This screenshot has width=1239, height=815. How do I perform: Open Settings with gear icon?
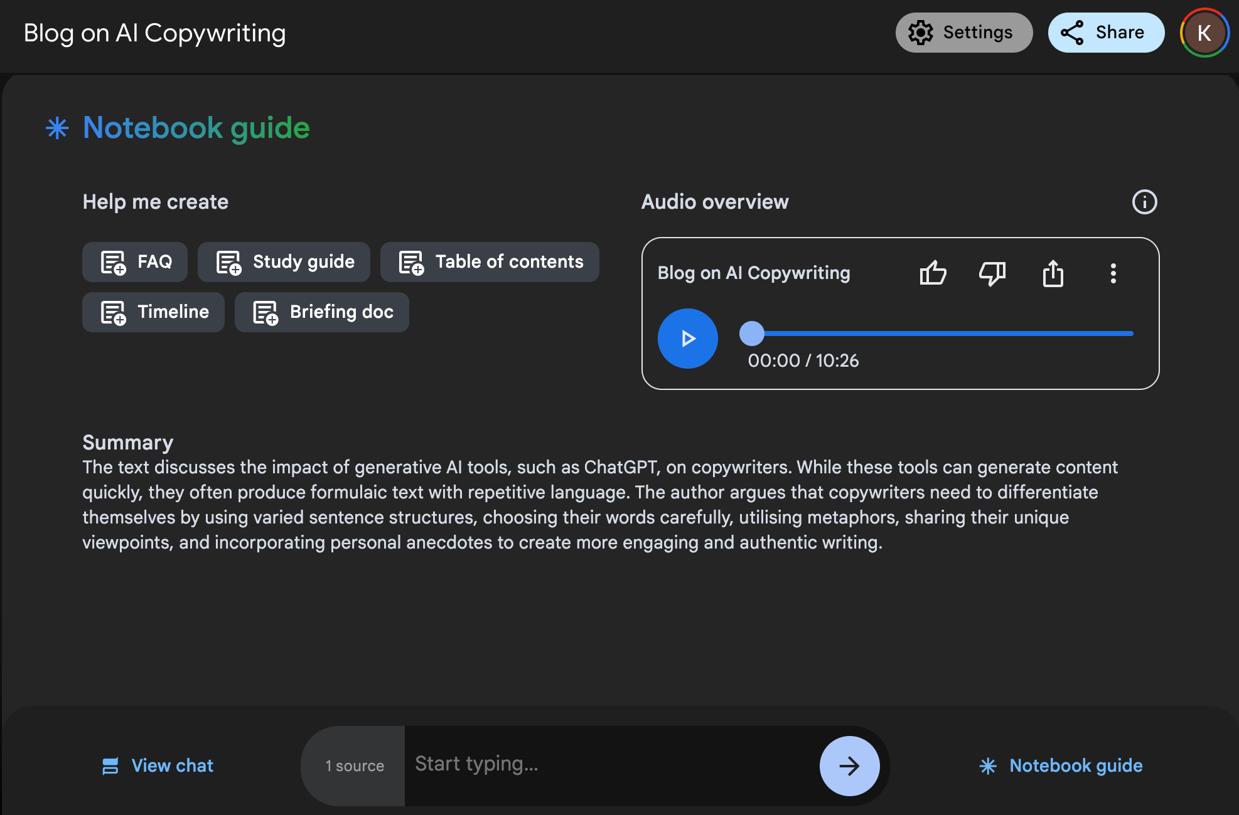[963, 33]
